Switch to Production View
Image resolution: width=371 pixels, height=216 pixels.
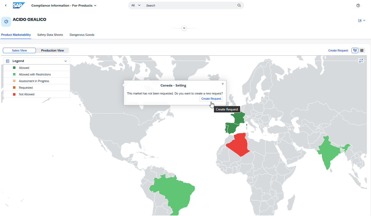52,50
